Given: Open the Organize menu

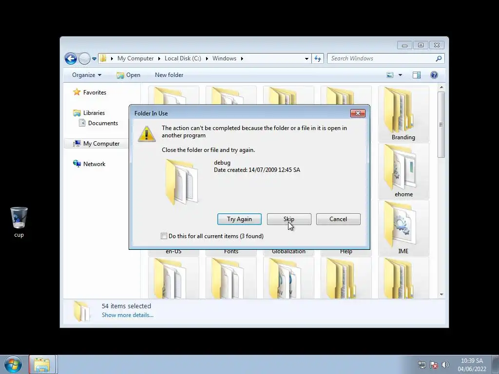Looking at the screenshot, I should [x=87, y=75].
